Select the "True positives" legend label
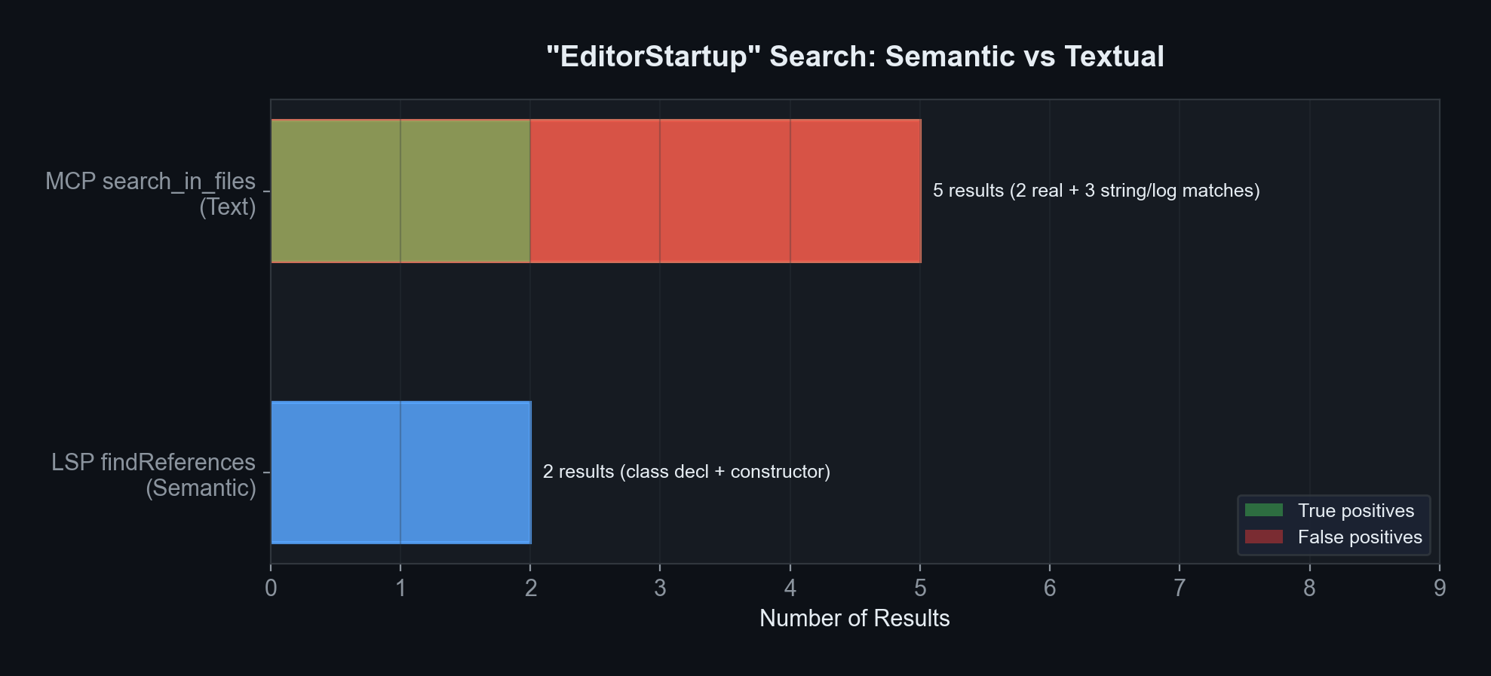Viewport: 1491px width, 676px height. coord(1355,510)
